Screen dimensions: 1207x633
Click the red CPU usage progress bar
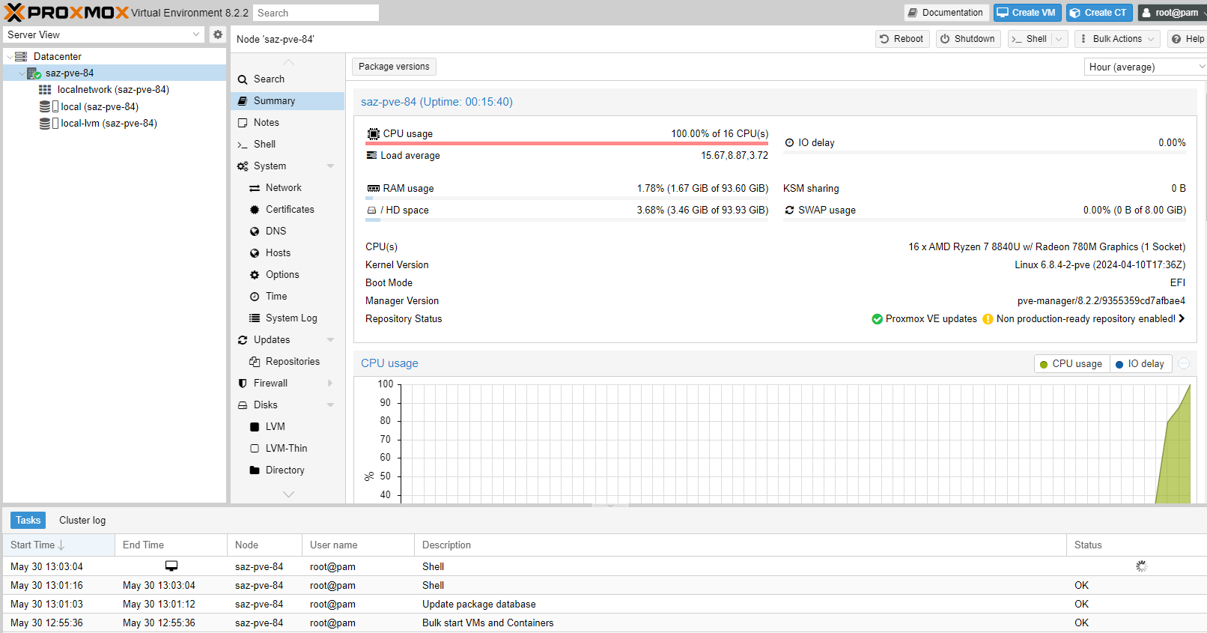coord(567,143)
